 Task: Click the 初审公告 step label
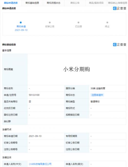[x=50, y=26]
